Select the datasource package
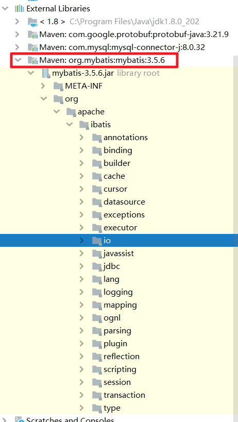Screen dimensions: 238x422 pyautogui.click(x=124, y=202)
